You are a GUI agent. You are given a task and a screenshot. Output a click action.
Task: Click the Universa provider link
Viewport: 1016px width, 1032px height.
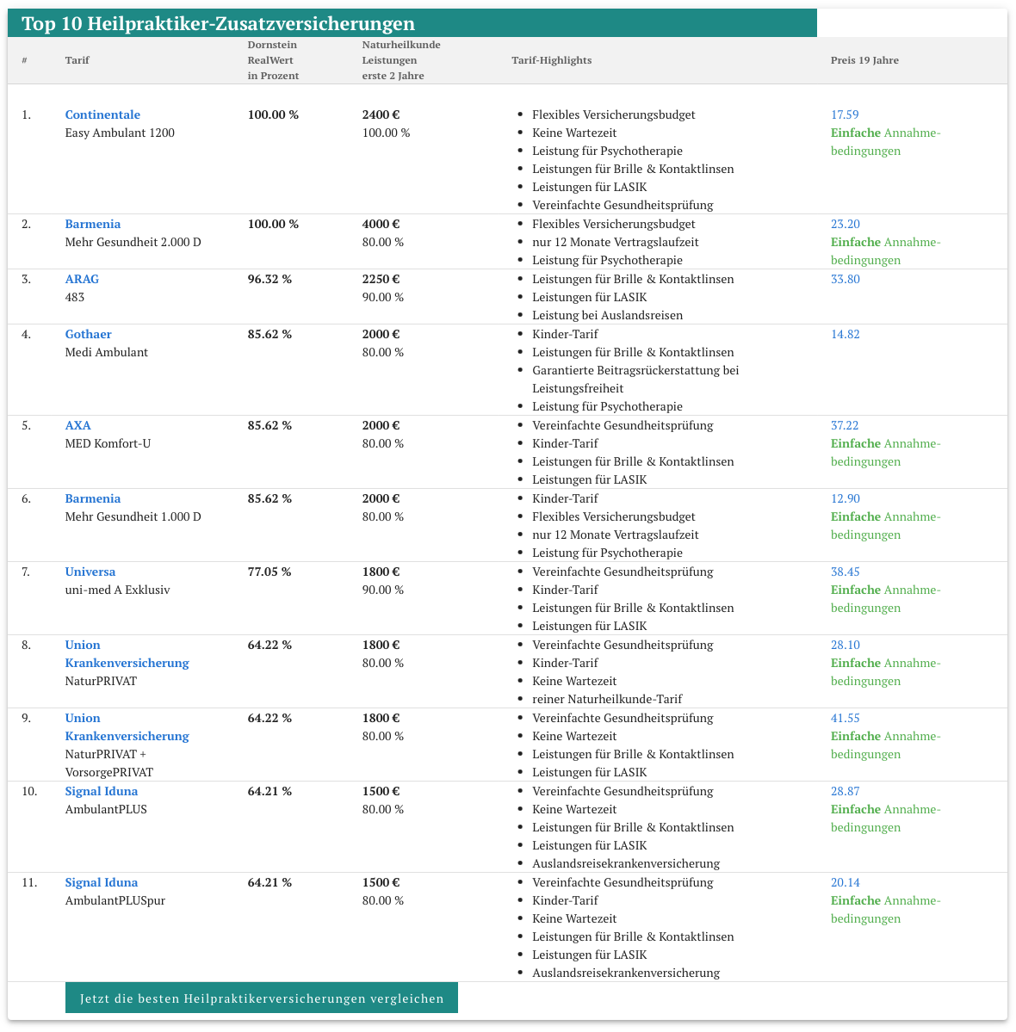(90, 572)
